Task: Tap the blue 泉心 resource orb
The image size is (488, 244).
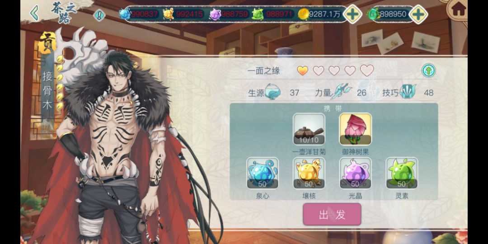Action: 263,173
